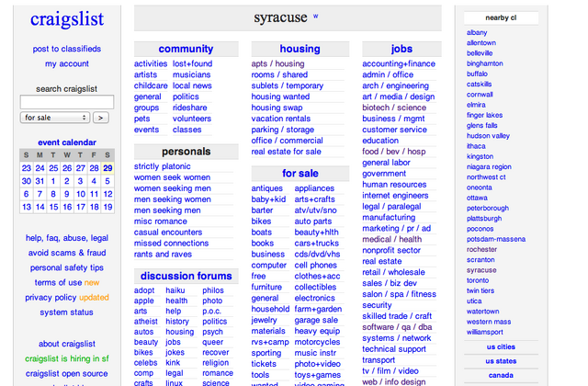Open vacation rentals listings
Viewport: 588px width, 386px height.
coord(281,119)
